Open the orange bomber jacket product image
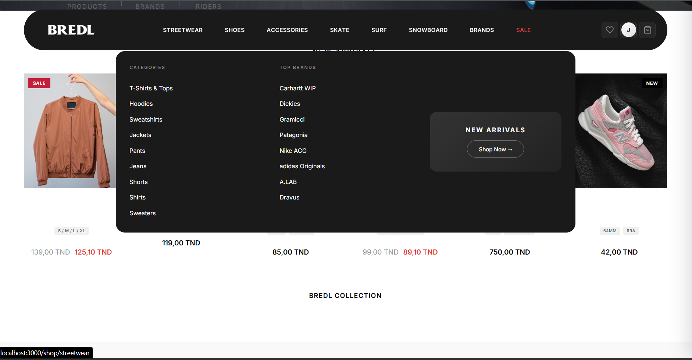 [70, 131]
